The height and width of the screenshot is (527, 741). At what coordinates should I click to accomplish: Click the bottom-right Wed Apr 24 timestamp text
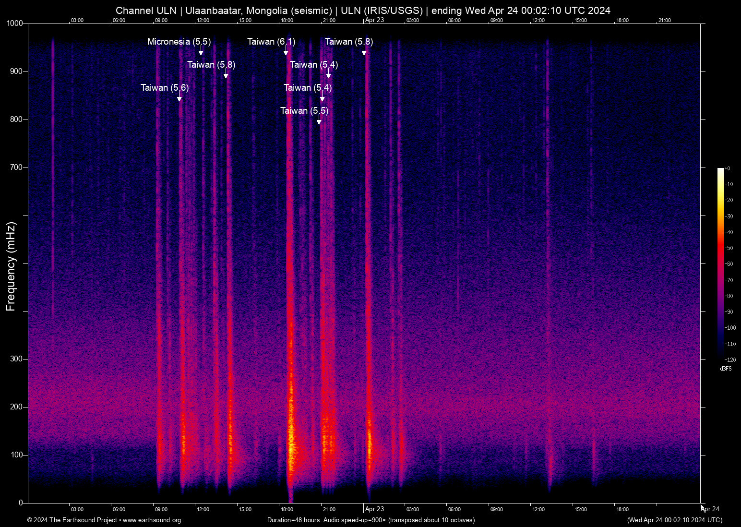[674, 520]
